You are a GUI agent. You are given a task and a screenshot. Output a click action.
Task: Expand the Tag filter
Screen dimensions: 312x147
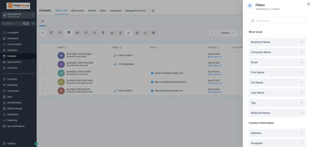tap(277, 103)
